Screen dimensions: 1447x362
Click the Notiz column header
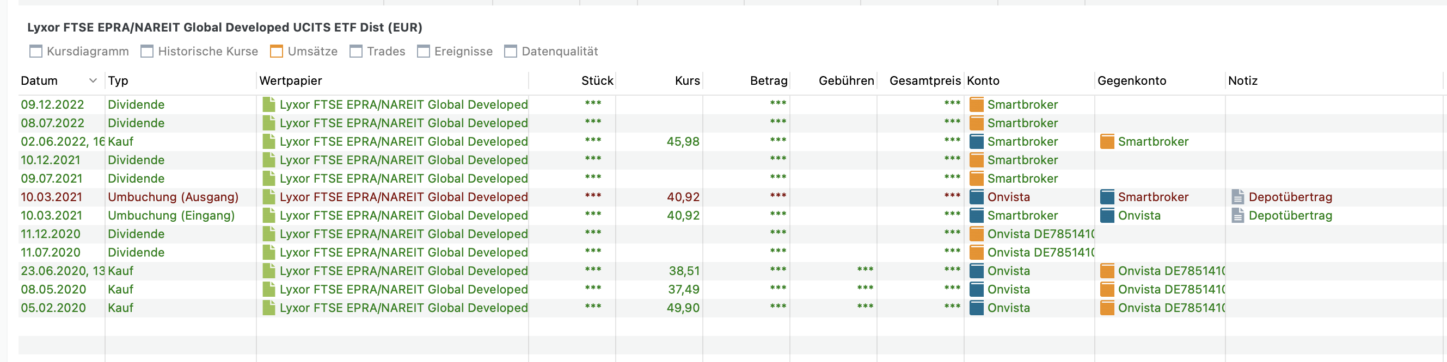coord(1242,81)
